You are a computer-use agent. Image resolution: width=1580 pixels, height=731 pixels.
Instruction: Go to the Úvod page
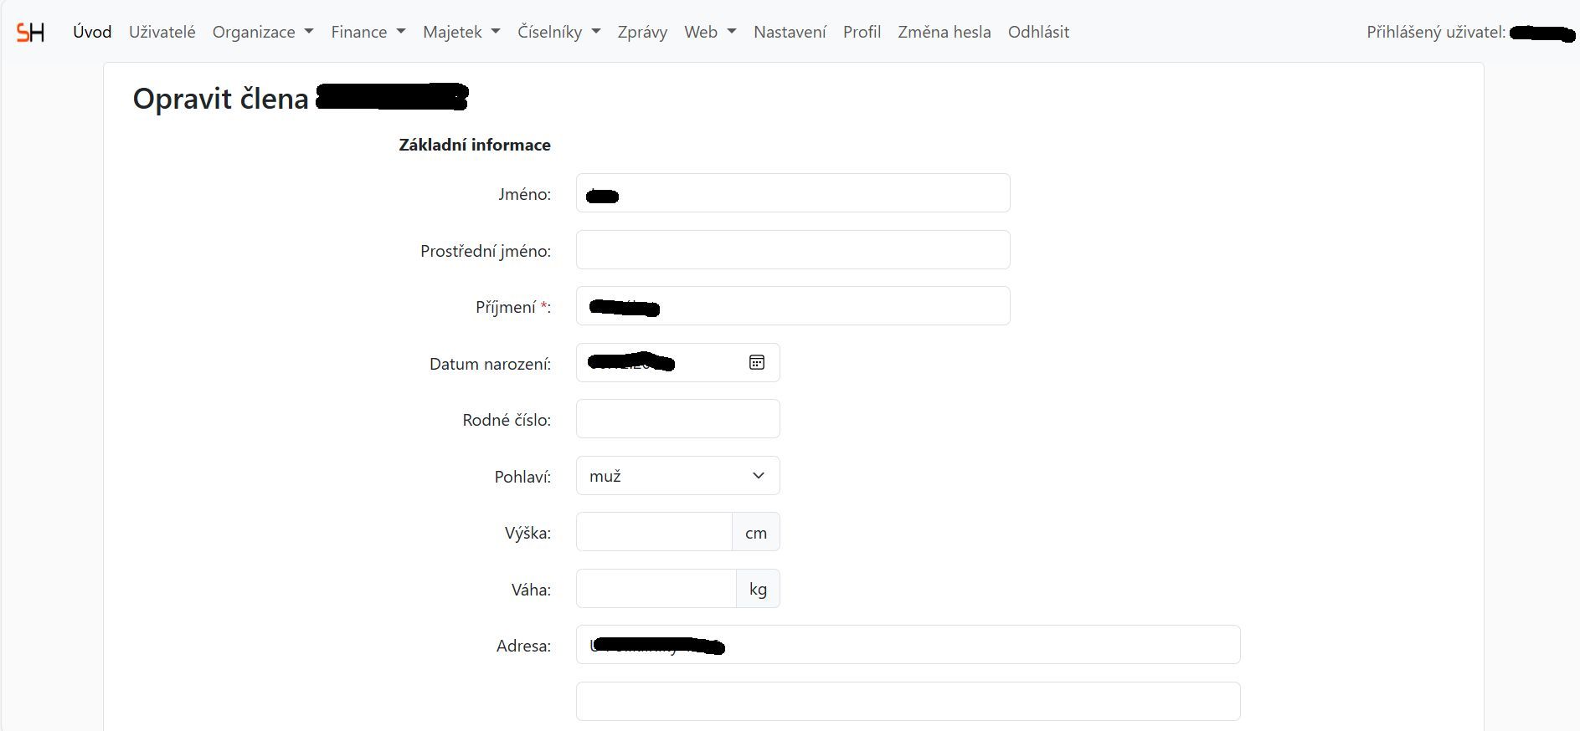(92, 32)
